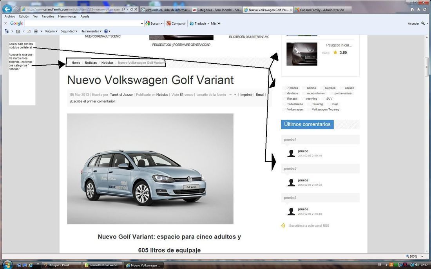Click the Peugeot thumbnail in sidebar
The height and width of the screenshot is (269, 431).
click(302, 54)
